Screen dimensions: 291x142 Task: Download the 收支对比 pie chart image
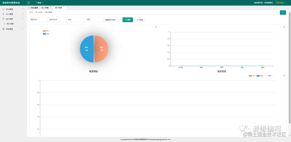pyautogui.click(x=156, y=27)
